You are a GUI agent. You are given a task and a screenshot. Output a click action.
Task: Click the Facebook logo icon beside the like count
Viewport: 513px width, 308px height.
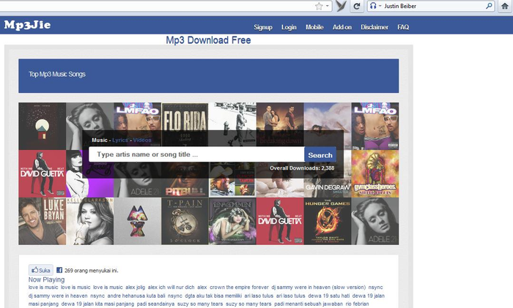(59, 270)
